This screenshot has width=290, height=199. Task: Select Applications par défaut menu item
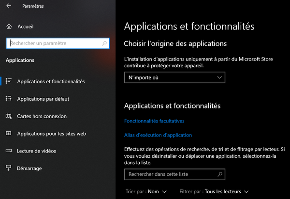(x=43, y=99)
